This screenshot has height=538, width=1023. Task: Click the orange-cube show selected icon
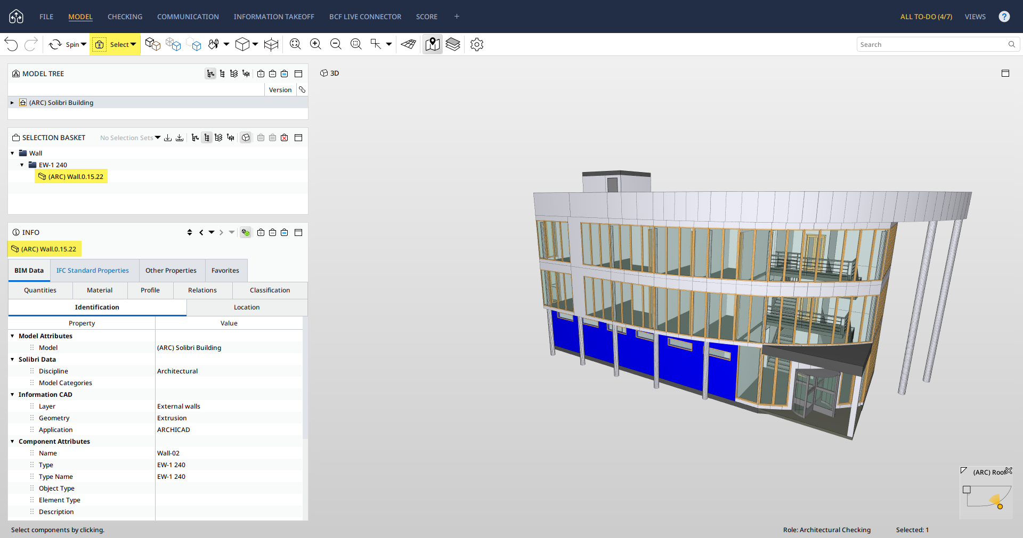(x=153, y=44)
